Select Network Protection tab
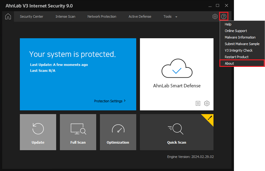 [x=102, y=16]
